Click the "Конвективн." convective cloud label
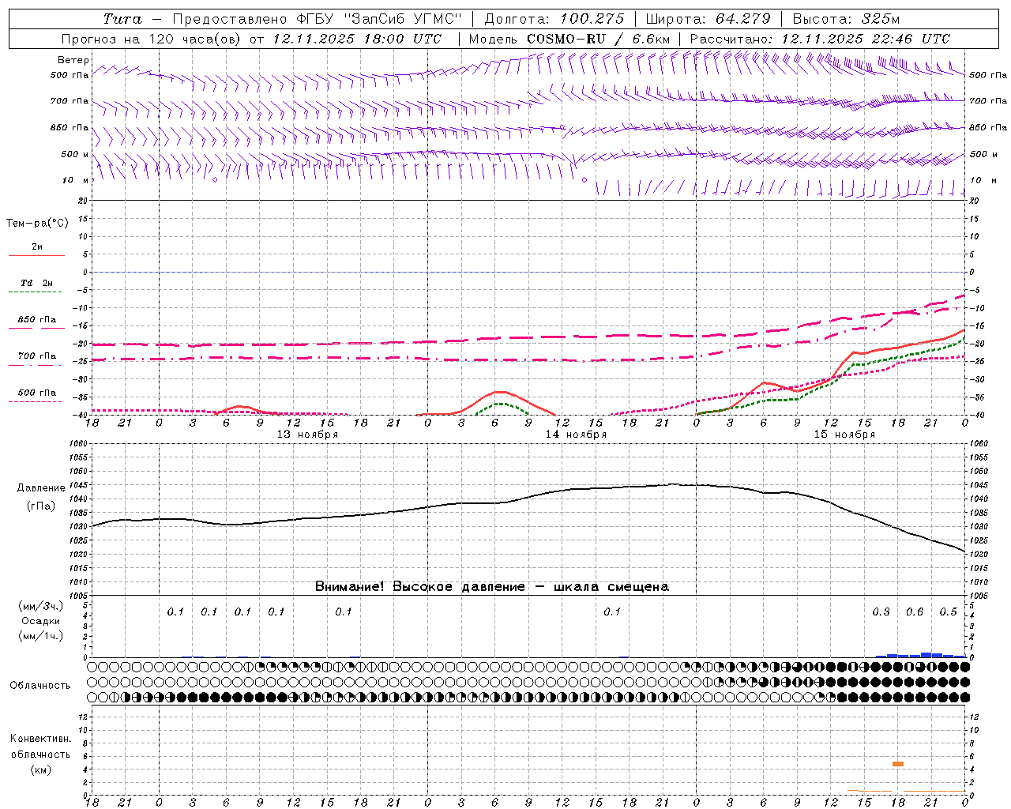The height and width of the screenshot is (809, 1011). pyautogui.click(x=40, y=739)
